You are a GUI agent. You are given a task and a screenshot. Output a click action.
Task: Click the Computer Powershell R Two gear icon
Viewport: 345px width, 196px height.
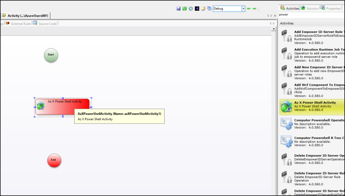pos(286,142)
